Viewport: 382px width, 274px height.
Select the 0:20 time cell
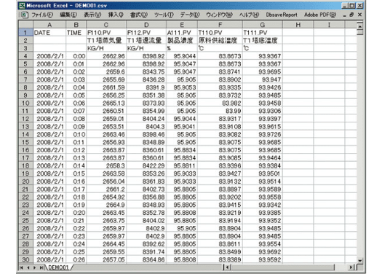coord(76,213)
